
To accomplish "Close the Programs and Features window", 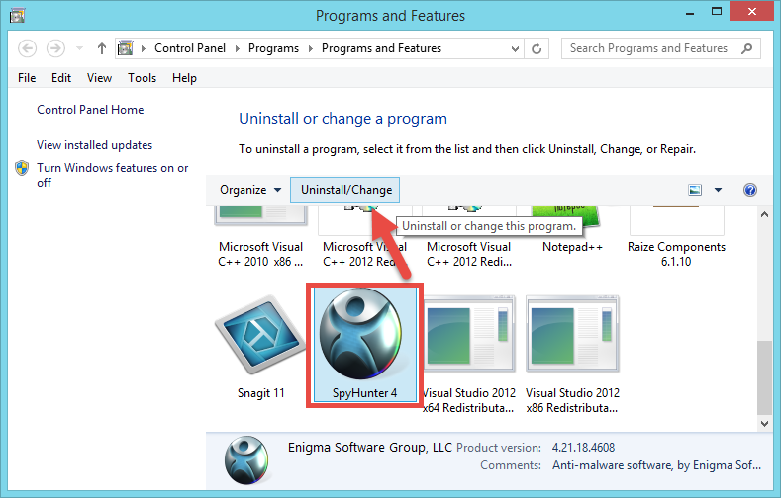I will pyautogui.click(x=752, y=11).
